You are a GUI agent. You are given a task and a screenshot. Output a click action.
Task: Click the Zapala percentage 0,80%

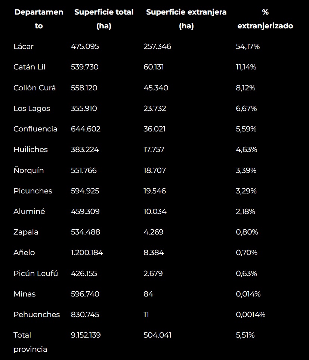coord(247,232)
